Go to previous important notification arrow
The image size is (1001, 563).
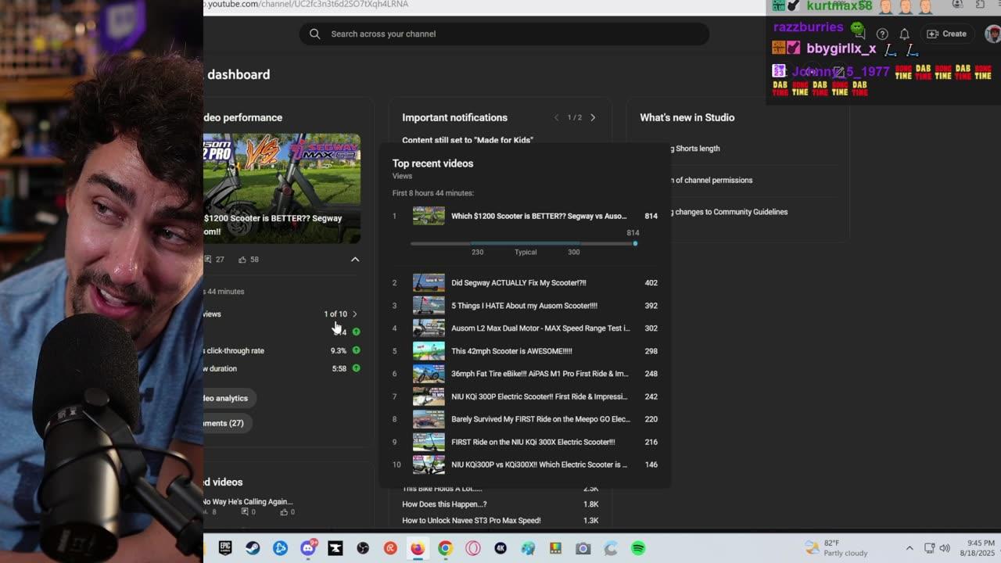tap(556, 117)
